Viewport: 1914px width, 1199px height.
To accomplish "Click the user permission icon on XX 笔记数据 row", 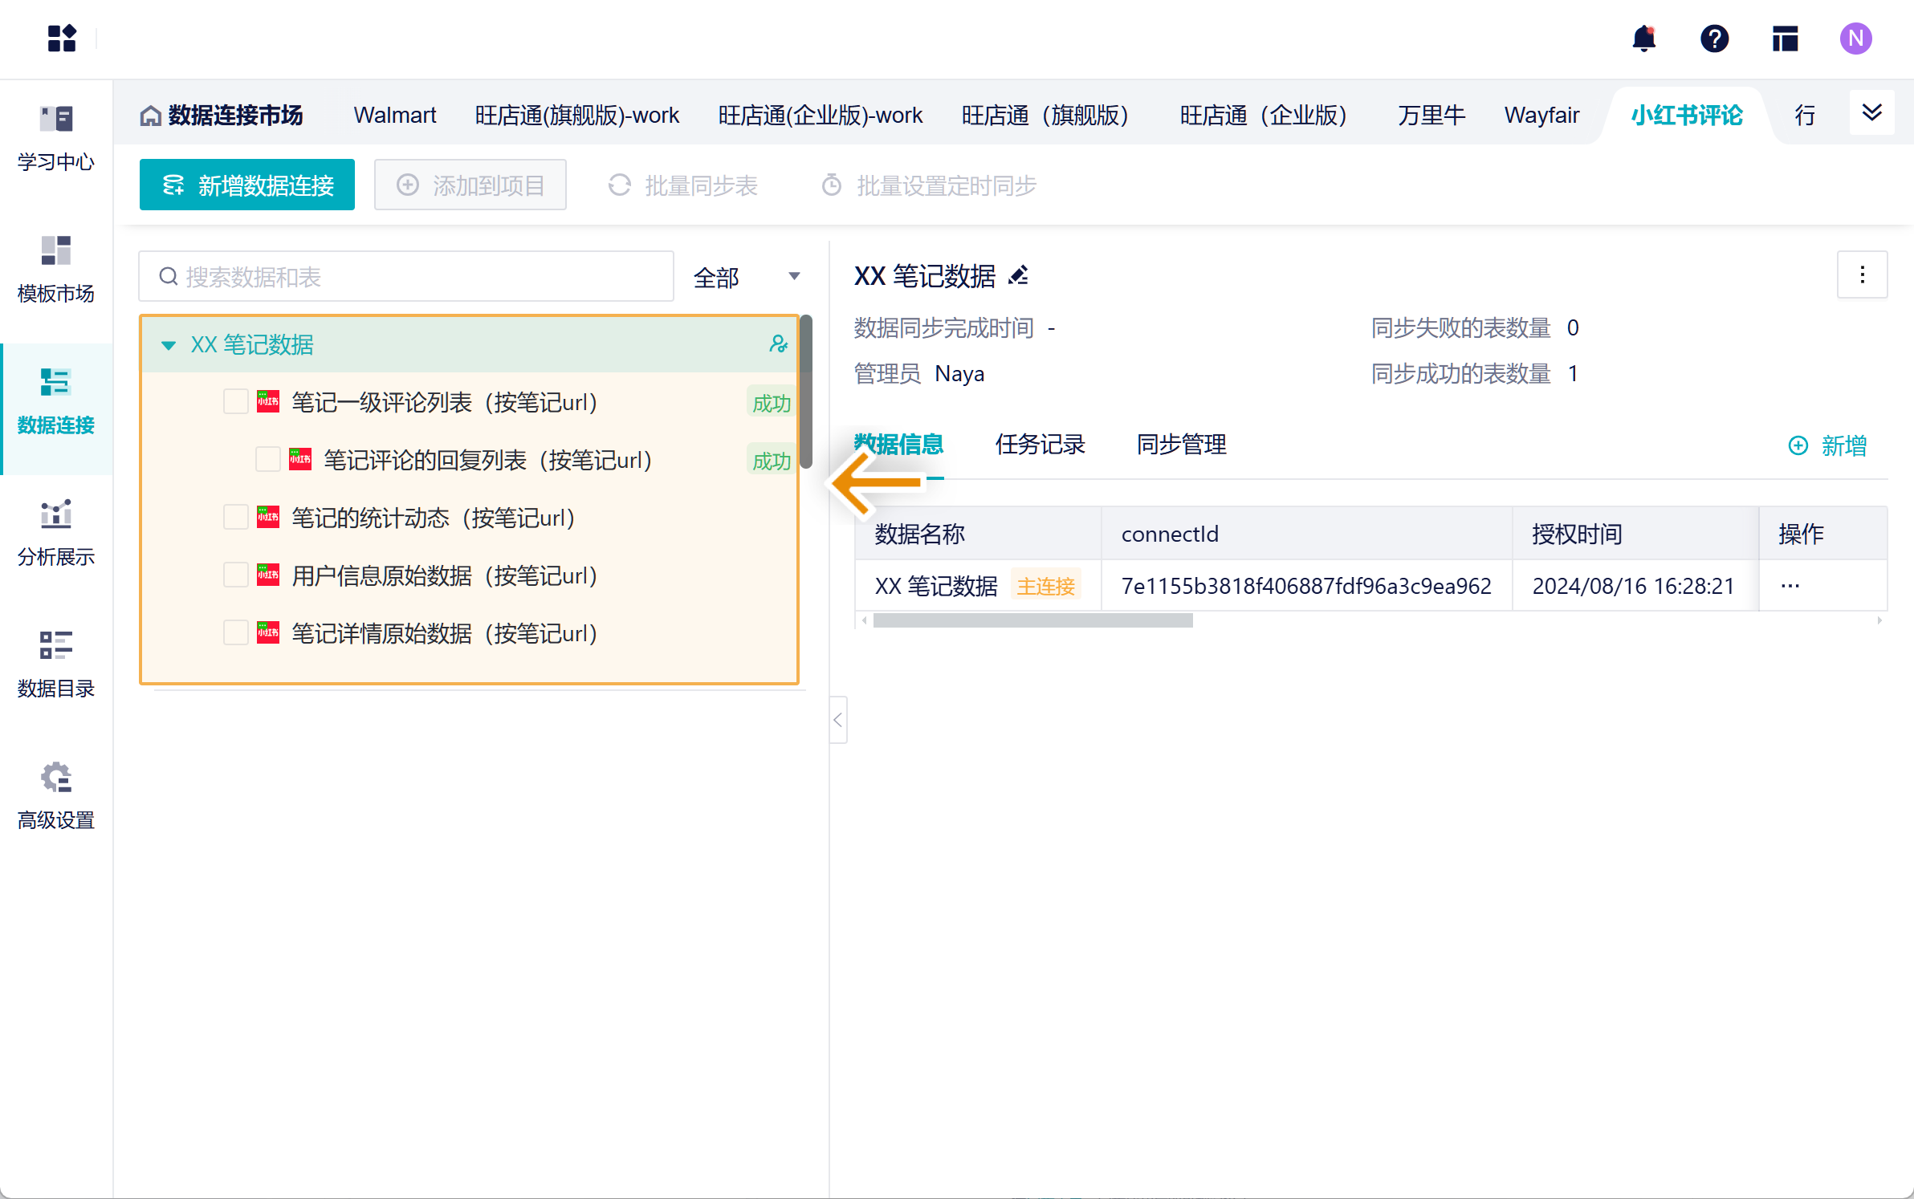I will click(777, 344).
